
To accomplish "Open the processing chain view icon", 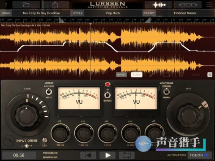I will (x=188, y=5).
